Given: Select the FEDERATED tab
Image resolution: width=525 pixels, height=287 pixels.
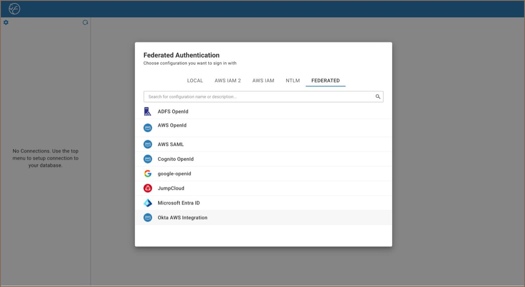Looking at the screenshot, I should pos(325,81).
